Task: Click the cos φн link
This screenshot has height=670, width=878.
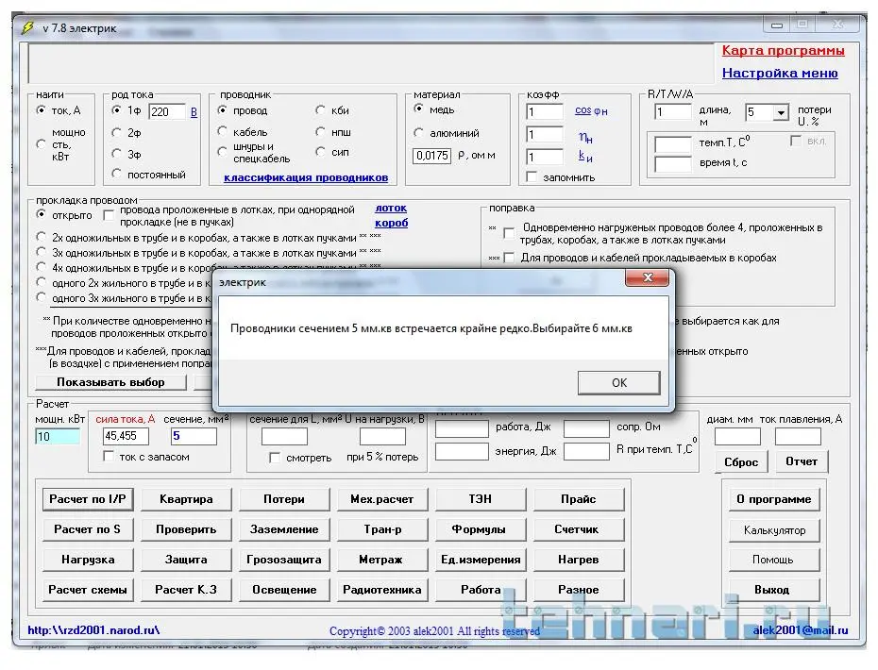Action: coord(591,110)
